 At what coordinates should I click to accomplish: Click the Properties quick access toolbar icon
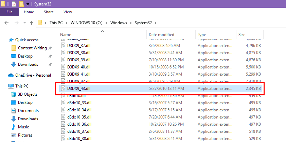coord(14,4)
